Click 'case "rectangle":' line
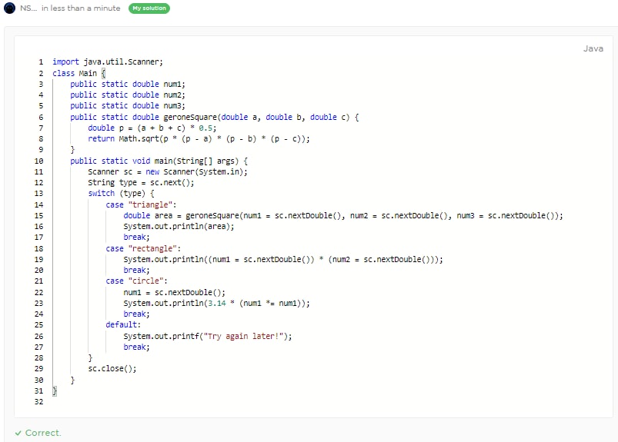The height and width of the screenshot is (442, 618). (143, 249)
